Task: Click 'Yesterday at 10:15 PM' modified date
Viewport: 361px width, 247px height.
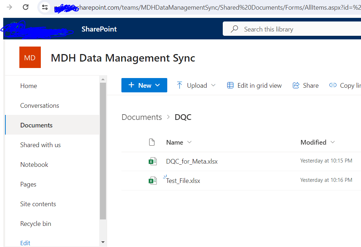Action: 326,161
